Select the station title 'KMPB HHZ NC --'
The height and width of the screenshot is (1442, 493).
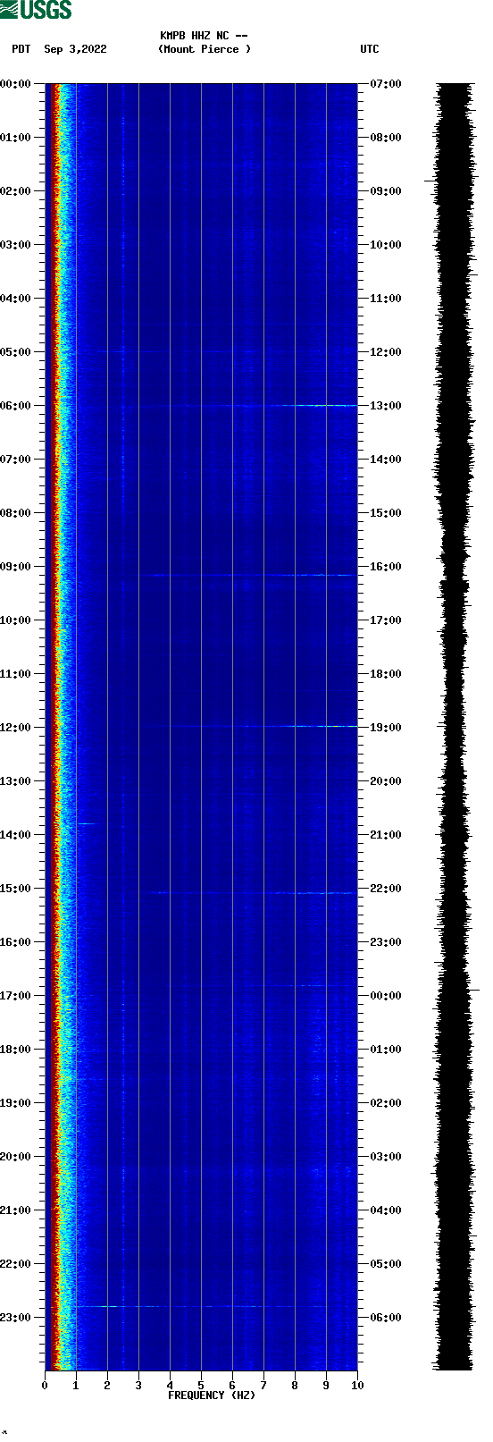(204, 36)
